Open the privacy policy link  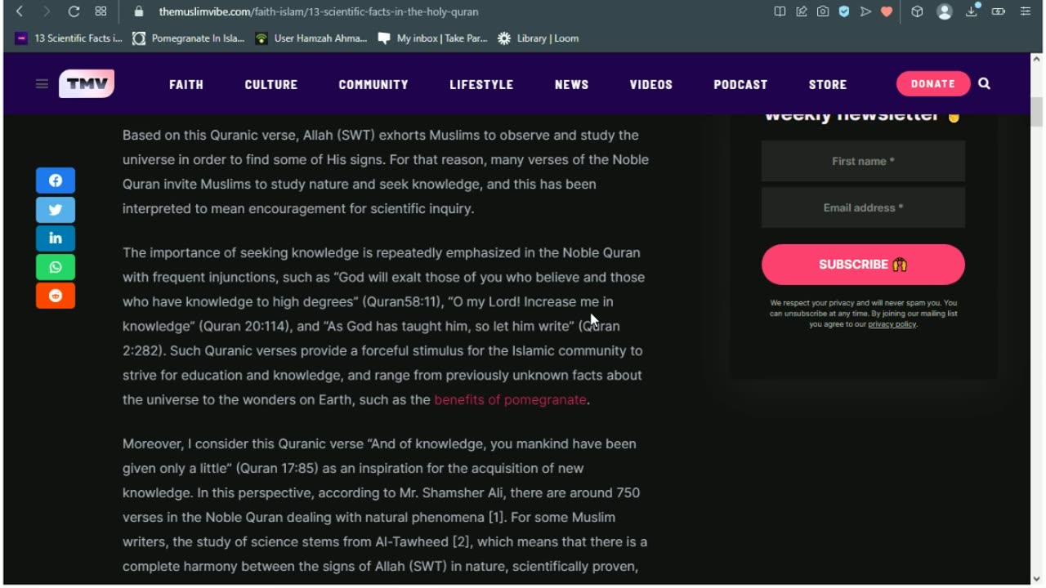click(892, 324)
